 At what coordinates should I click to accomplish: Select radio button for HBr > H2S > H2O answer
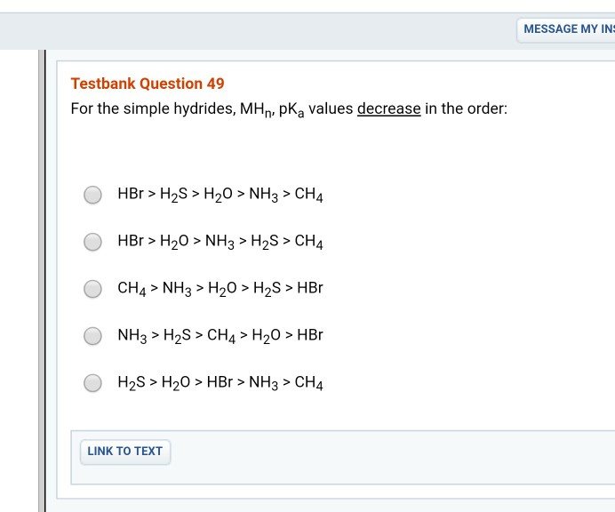93,195
